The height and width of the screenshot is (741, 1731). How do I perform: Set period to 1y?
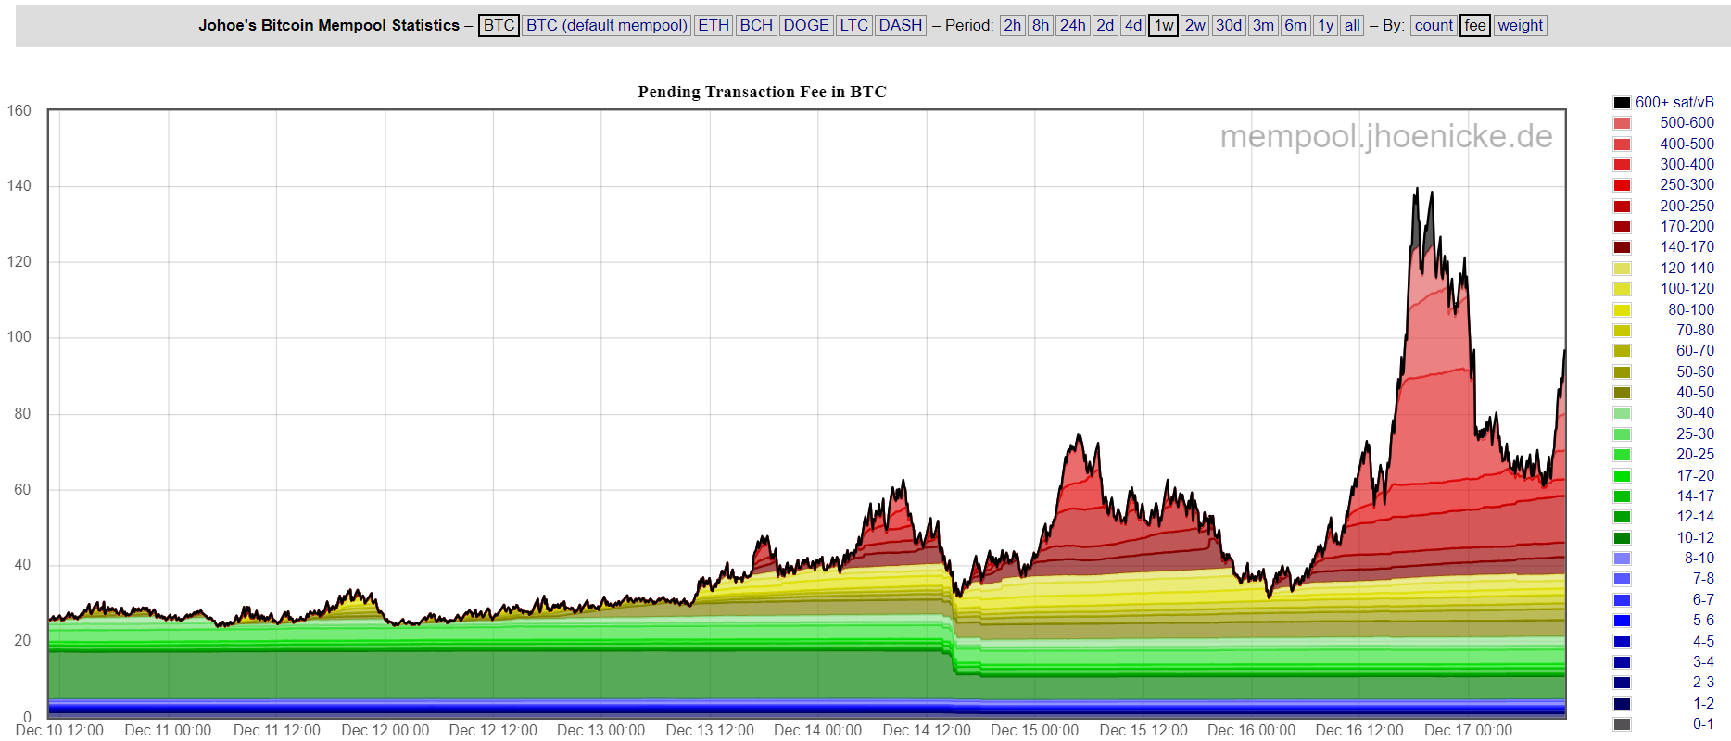click(1326, 25)
